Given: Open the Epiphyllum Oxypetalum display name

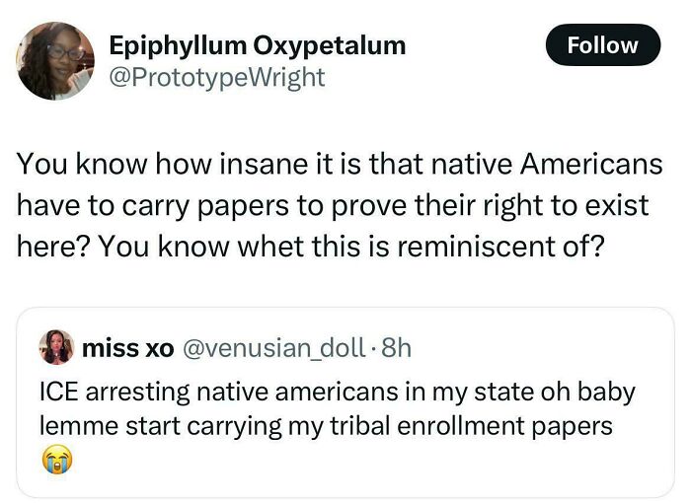Looking at the screenshot, I should [x=257, y=44].
